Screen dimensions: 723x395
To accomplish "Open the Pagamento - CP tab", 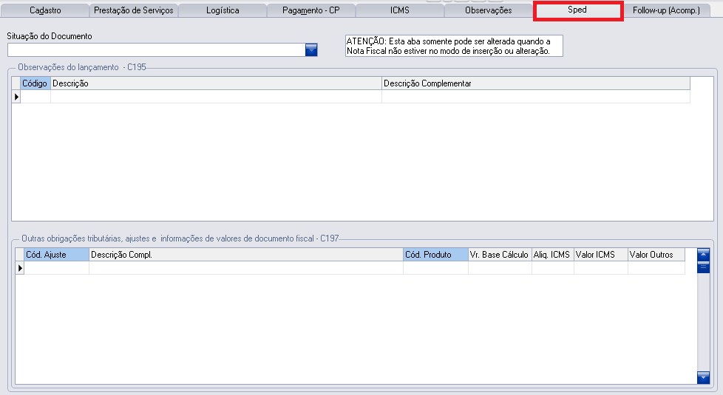I will 310,10.
